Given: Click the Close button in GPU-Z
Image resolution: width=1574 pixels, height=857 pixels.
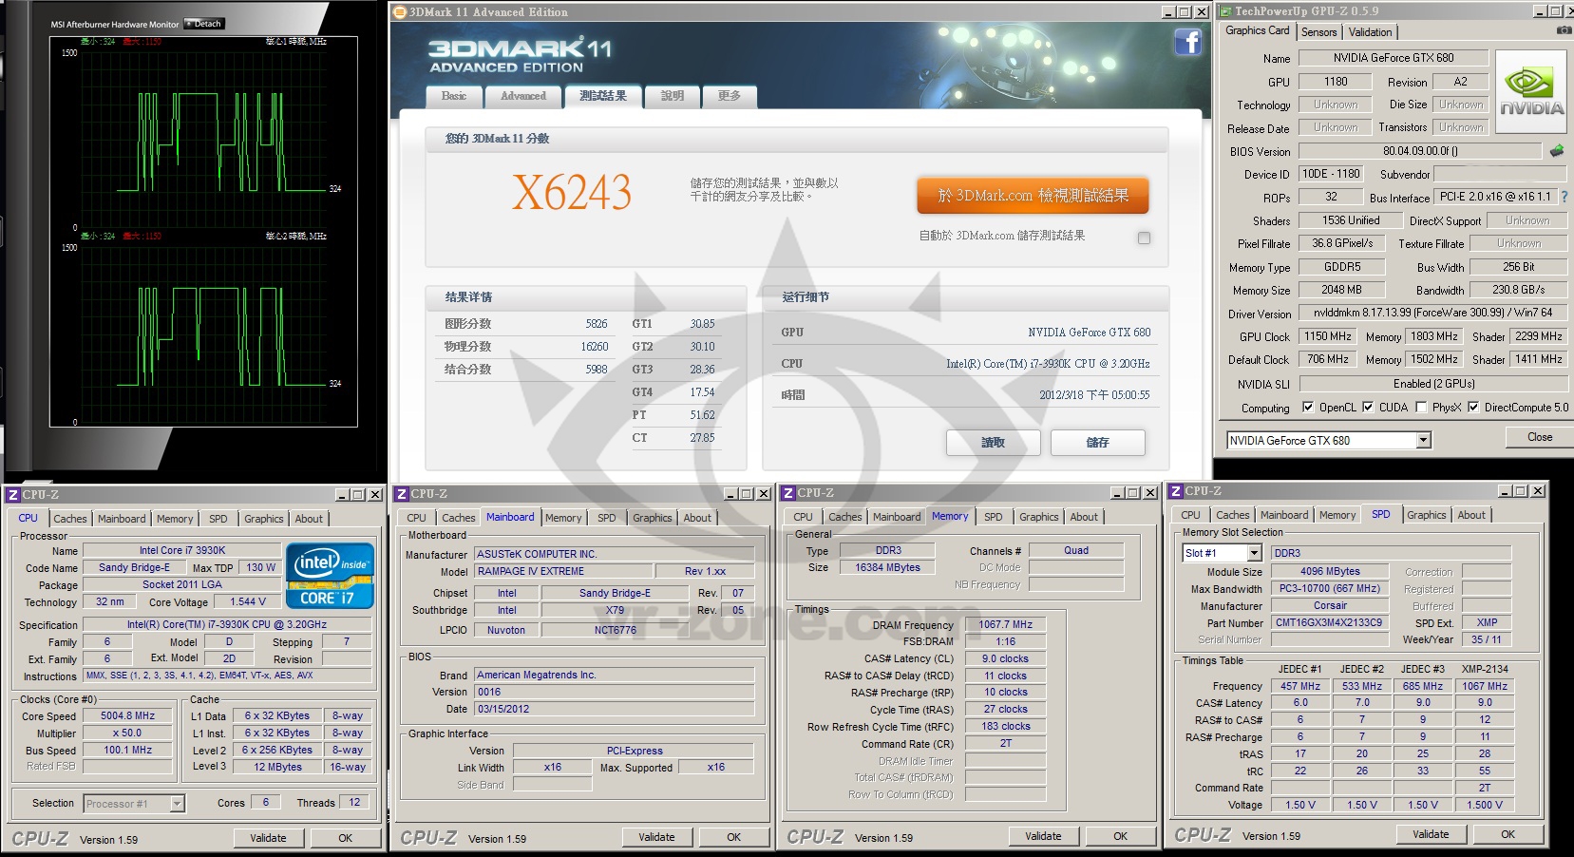Looking at the screenshot, I should pyautogui.click(x=1540, y=437).
